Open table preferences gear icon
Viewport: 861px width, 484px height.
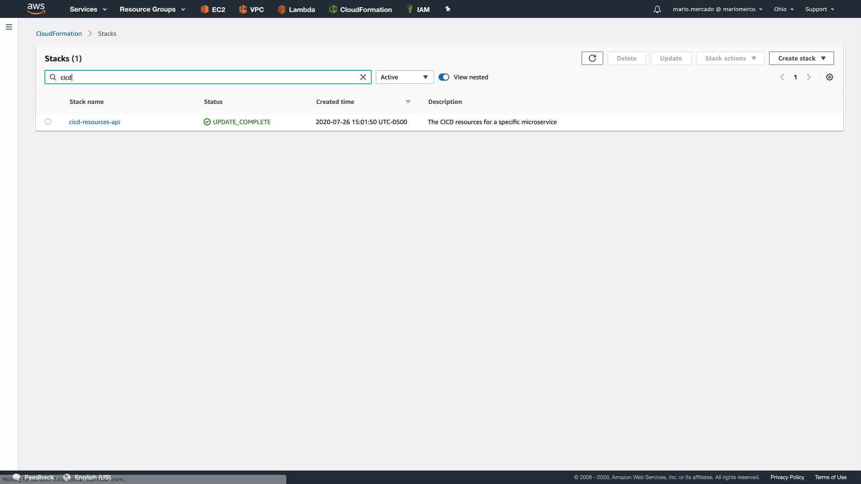click(829, 77)
